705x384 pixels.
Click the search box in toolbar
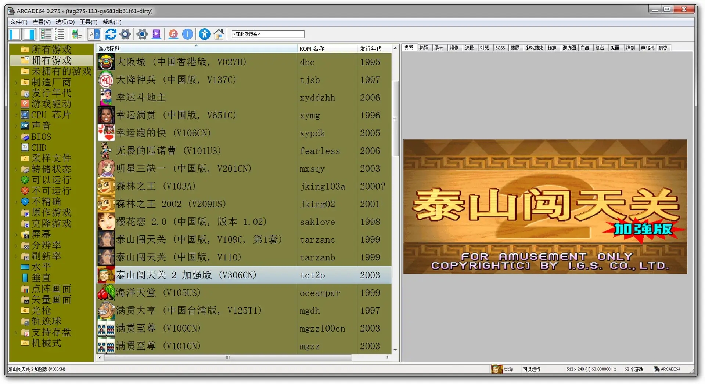(x=267, y=34)
